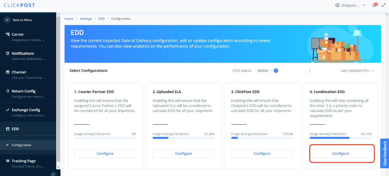Image resolution: width=389 pixels, height=176 pixels.
Task: Open Exchange Config menu item
Action: pos(28,113)
